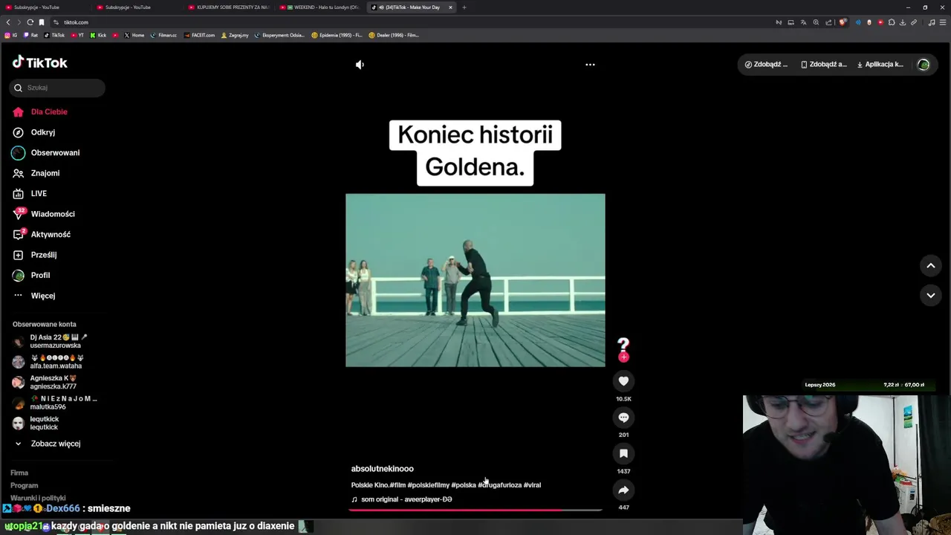Save the video with the bookmark icon
This screenshot has height=535, width=951.
pyautogui.click(x=623, y=453)
